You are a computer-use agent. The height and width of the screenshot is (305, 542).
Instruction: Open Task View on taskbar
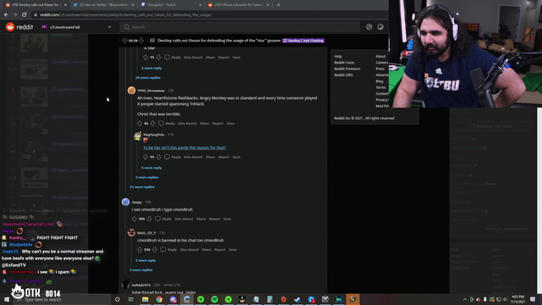tap(131, 299)
